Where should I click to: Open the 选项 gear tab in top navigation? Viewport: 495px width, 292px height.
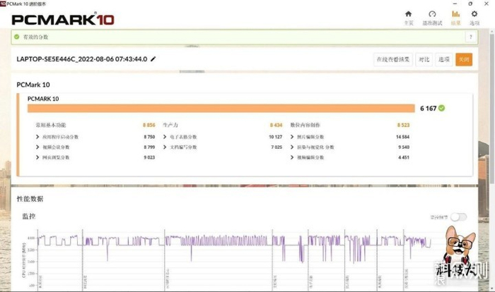(x=474, y=18)
